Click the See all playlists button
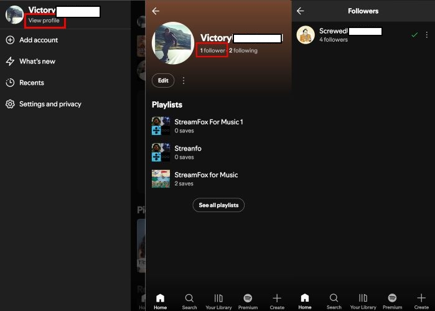435x311 pixels. pyautogui.click(x=218, y=205)
